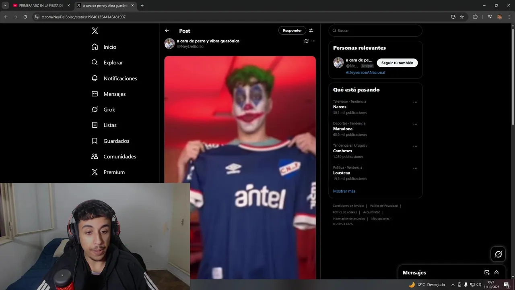This screenshot has height=290, width=515.
Task: Show hidden system tray icons
Action: [x=453, y=285]
